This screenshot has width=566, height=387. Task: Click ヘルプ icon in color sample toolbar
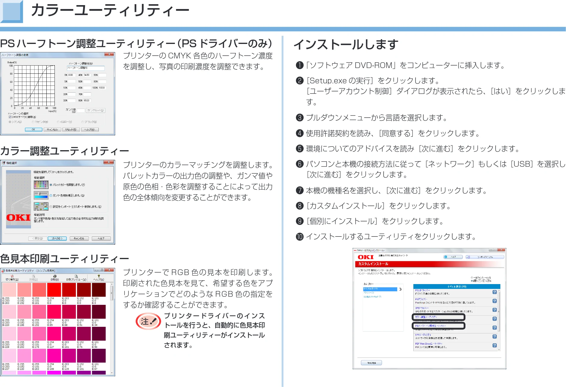coord(99,276)
